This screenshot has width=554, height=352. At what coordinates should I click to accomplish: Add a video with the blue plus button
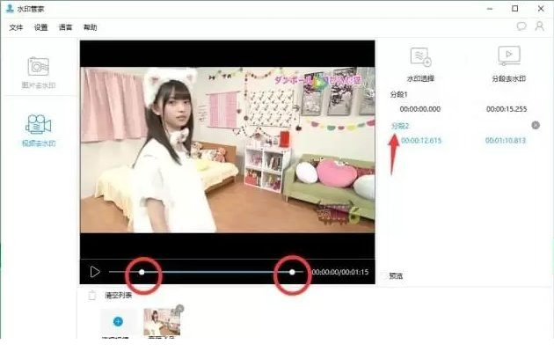tap(118, 323)
